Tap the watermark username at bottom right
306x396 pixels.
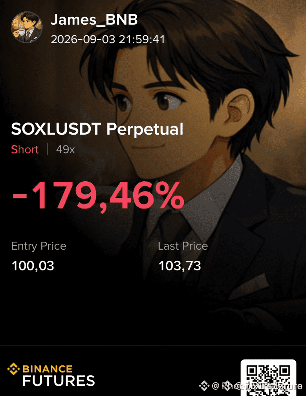257,386
